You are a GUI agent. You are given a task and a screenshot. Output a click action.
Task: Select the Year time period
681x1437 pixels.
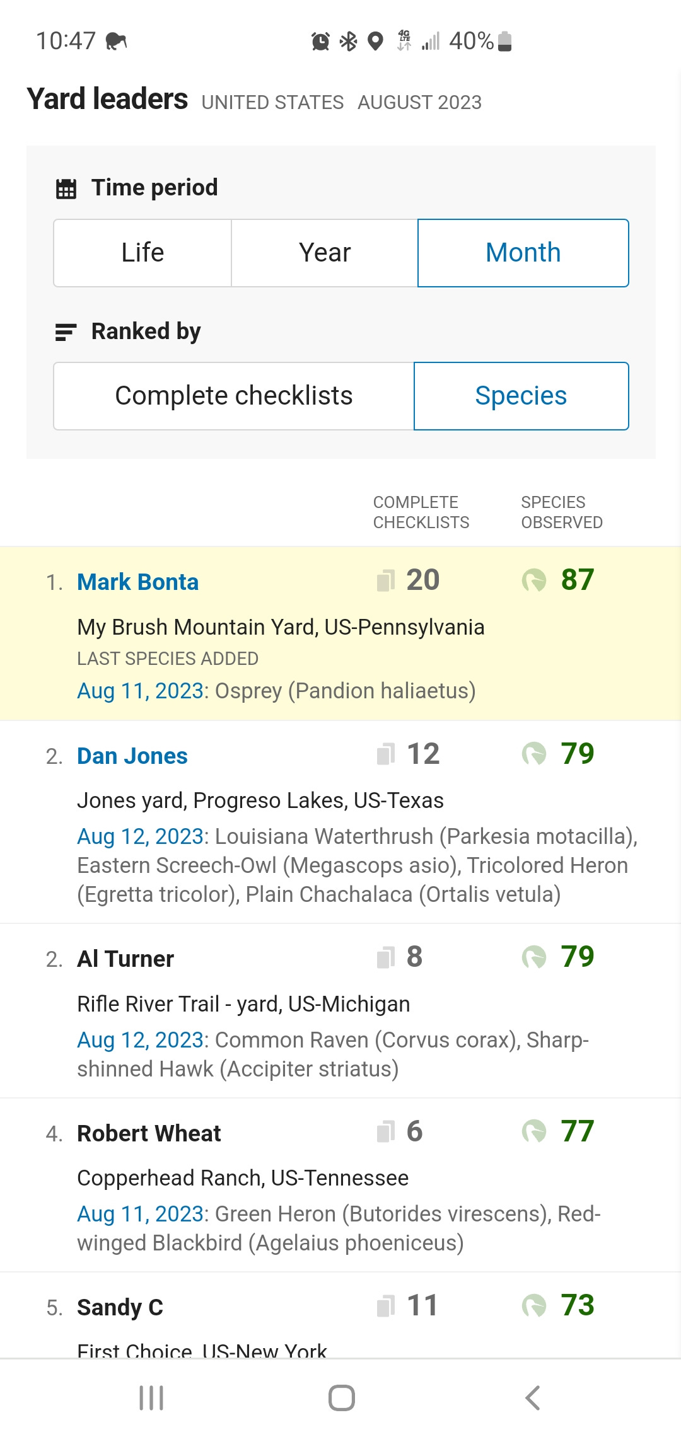[x=324, y=253]
